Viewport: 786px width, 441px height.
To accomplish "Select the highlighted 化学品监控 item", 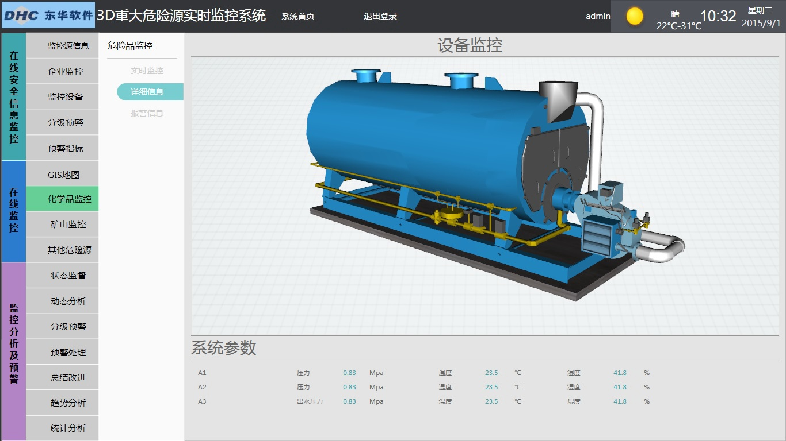I will pyautogui.click(x=69, y=199).
